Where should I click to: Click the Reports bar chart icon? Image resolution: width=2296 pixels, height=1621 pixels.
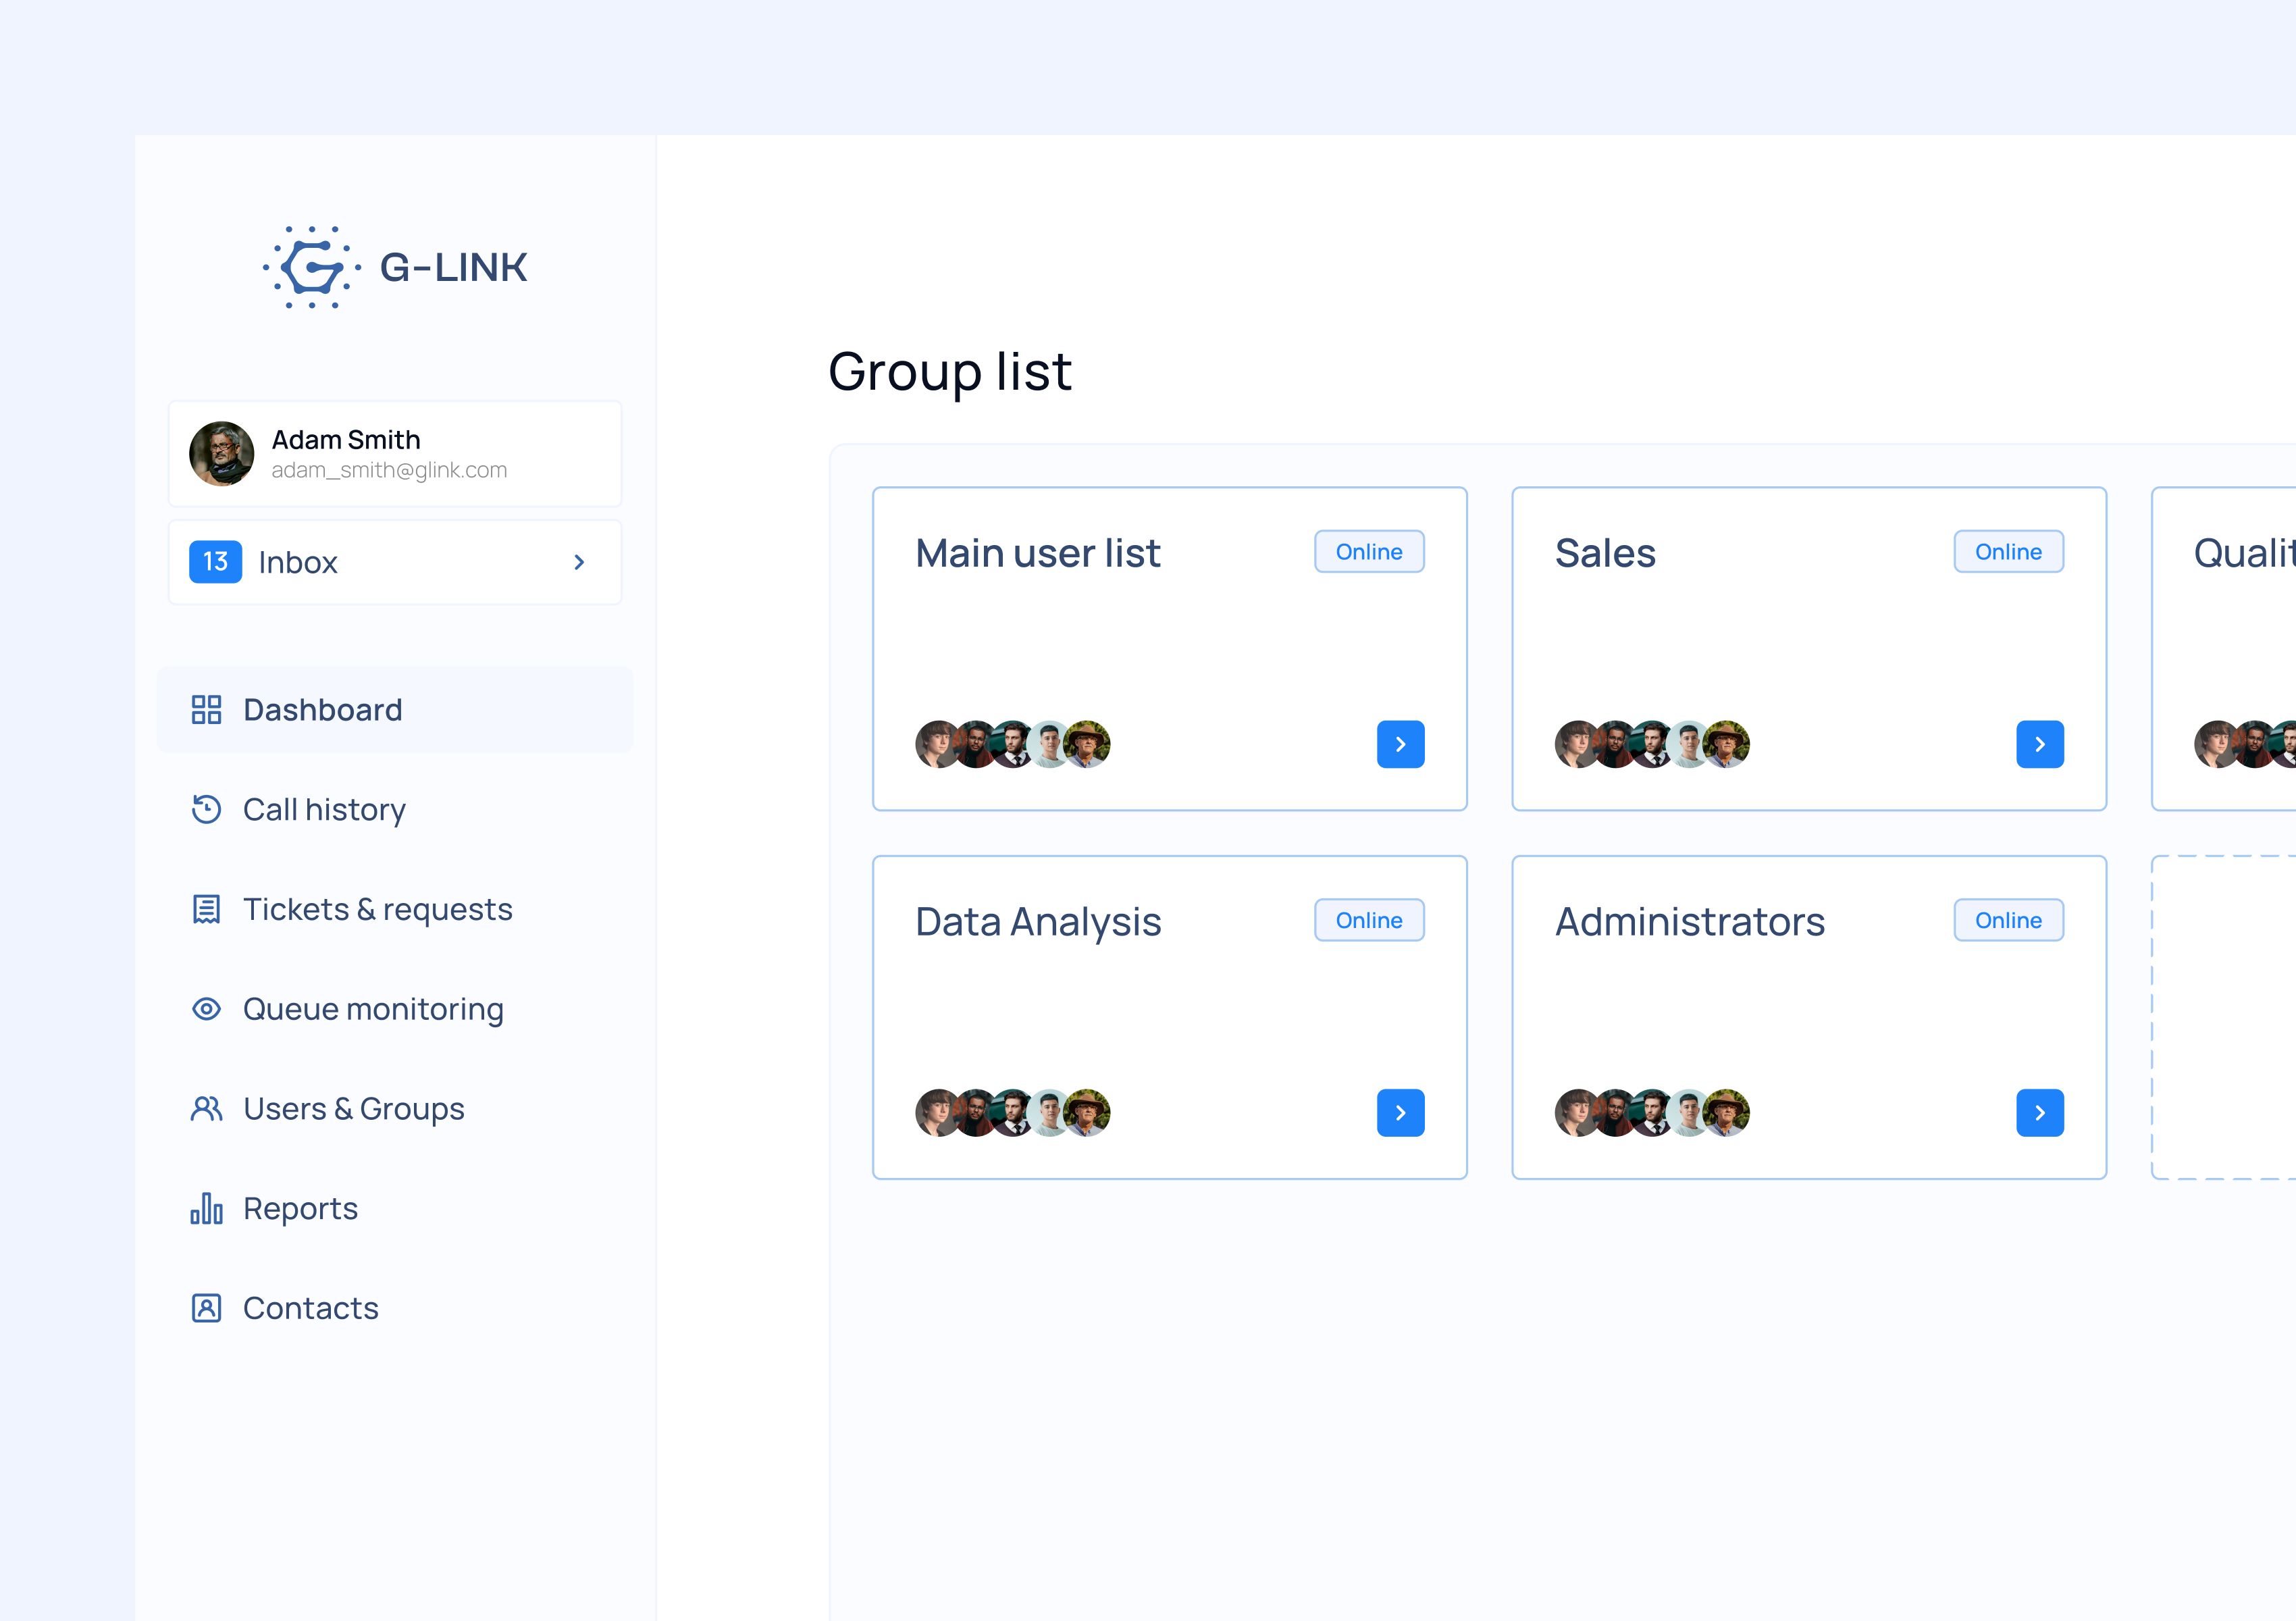coord(206,1208)
